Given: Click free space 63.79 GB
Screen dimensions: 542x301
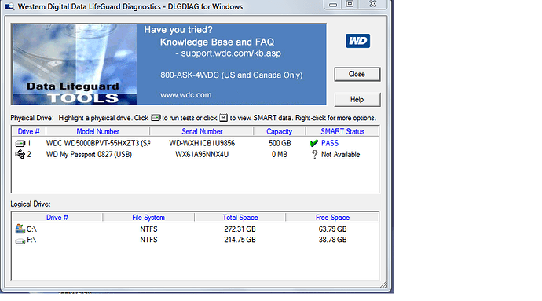Looking at the screenshot, I should 332,229.
